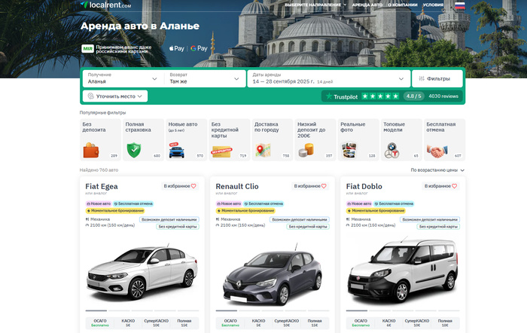The width and height of the screenshot is (527, 333).
Task: Open the Renault Clio title
Action: click(x=237, y=186)
